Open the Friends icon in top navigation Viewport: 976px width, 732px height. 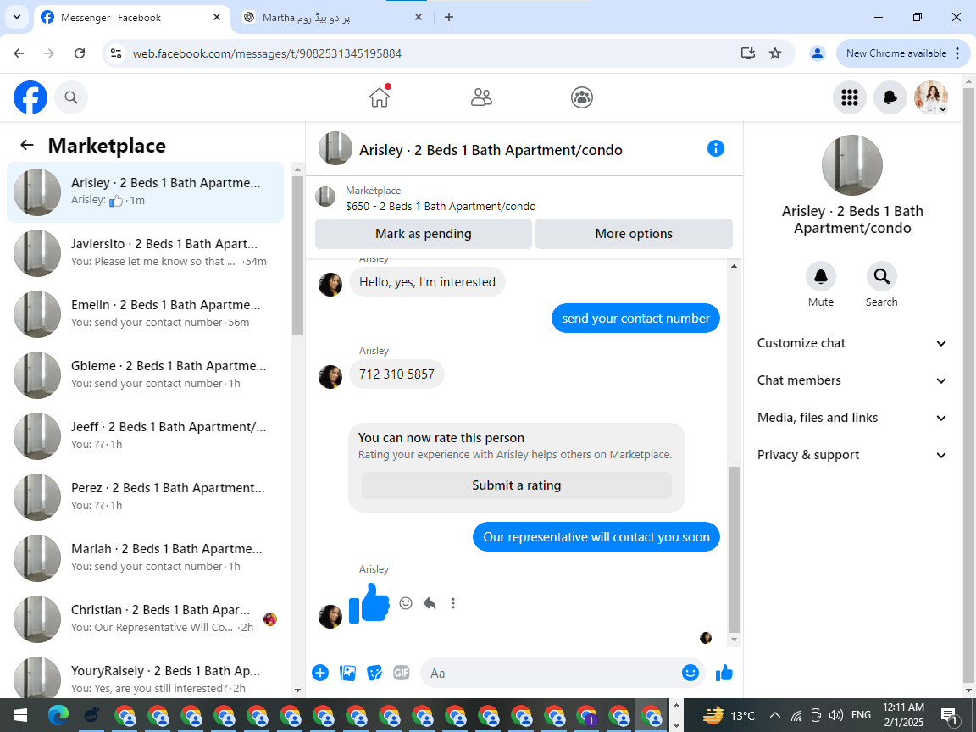coord(481,97)
